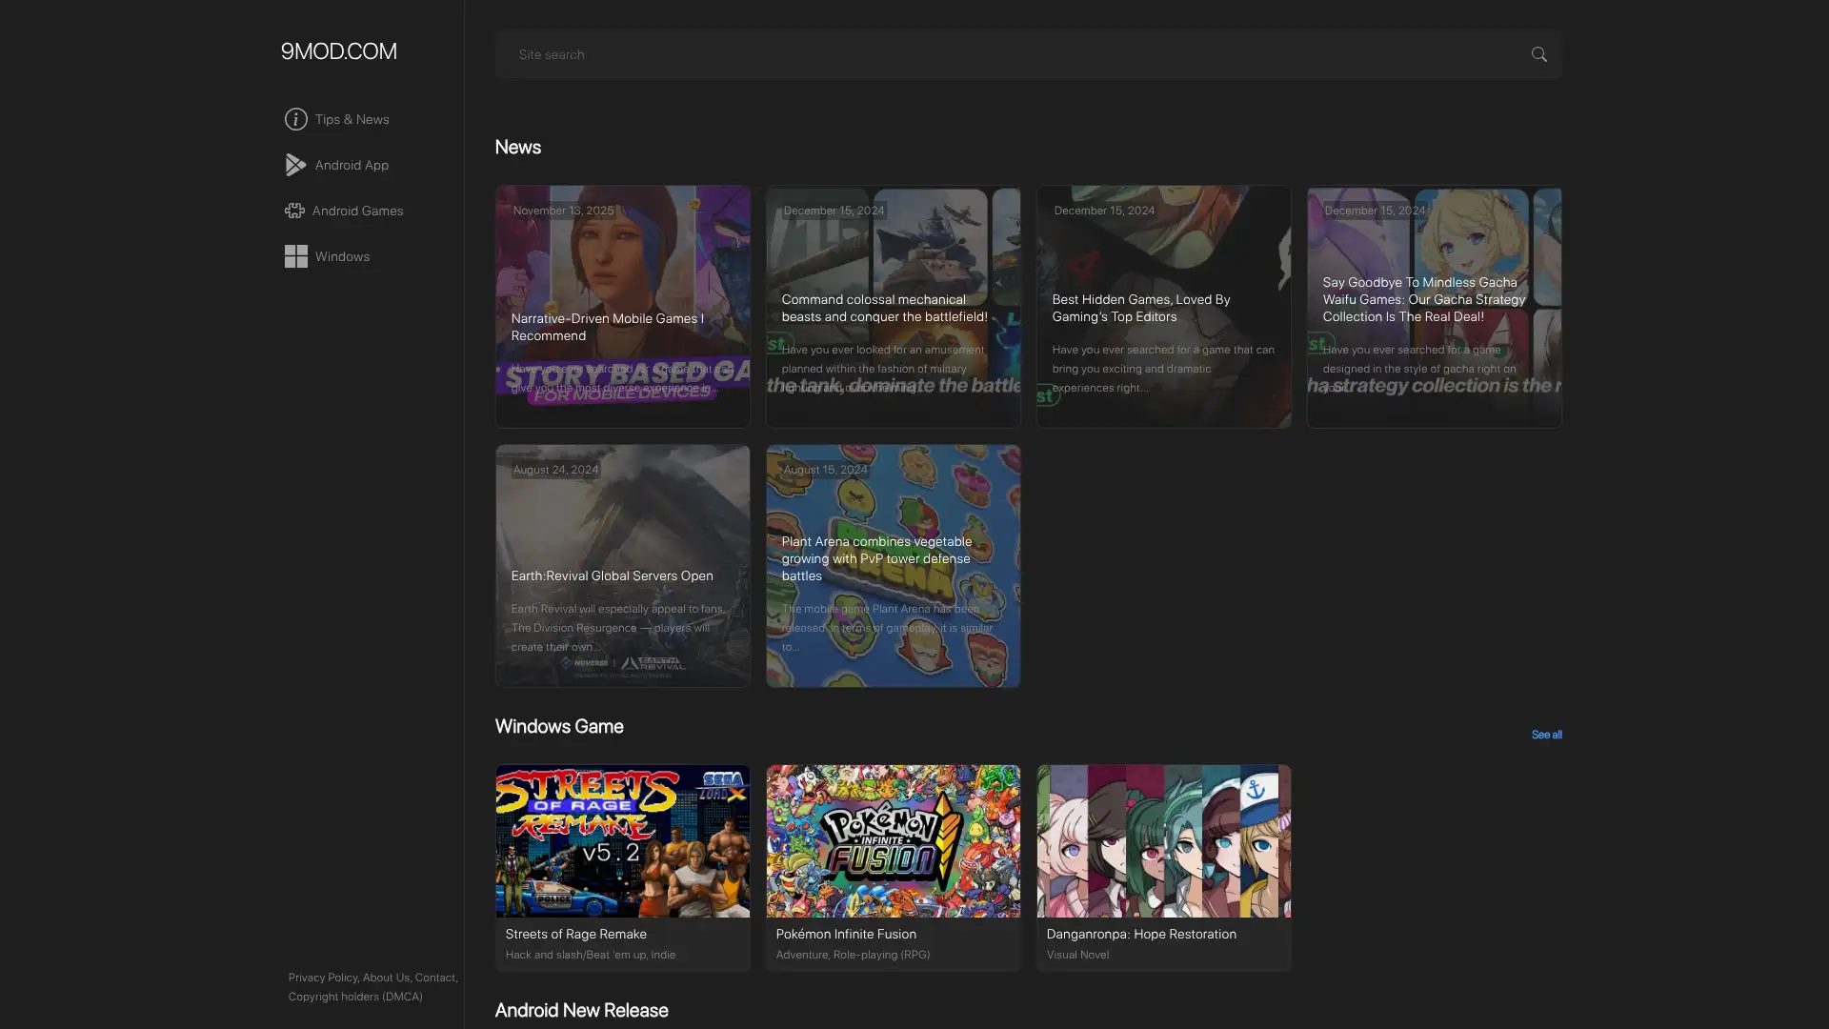Click the play-style icon beside Android App
Screen dimensions: 1829x1029
[295, 165]
